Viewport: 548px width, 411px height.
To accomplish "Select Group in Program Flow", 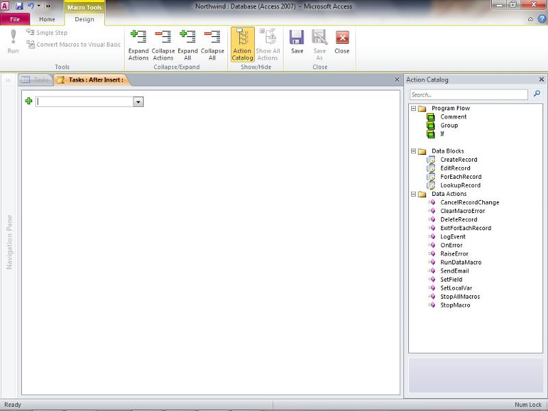I will point(449,125).
